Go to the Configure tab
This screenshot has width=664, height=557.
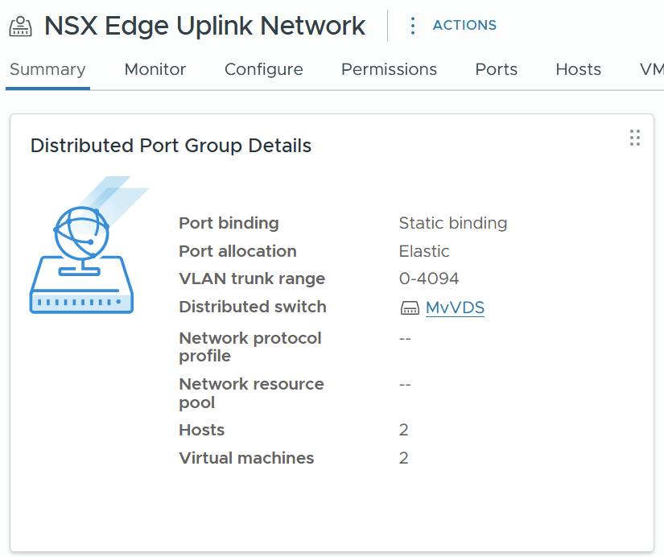pyautogui.click(x=263, y=69)
